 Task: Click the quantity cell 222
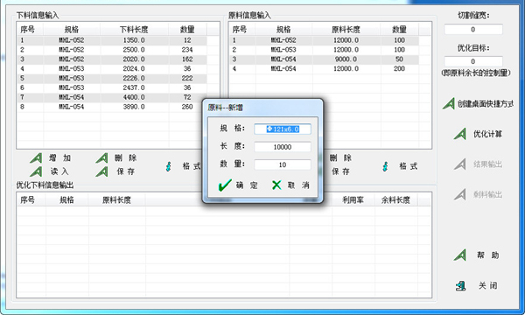tap(187, 78)
